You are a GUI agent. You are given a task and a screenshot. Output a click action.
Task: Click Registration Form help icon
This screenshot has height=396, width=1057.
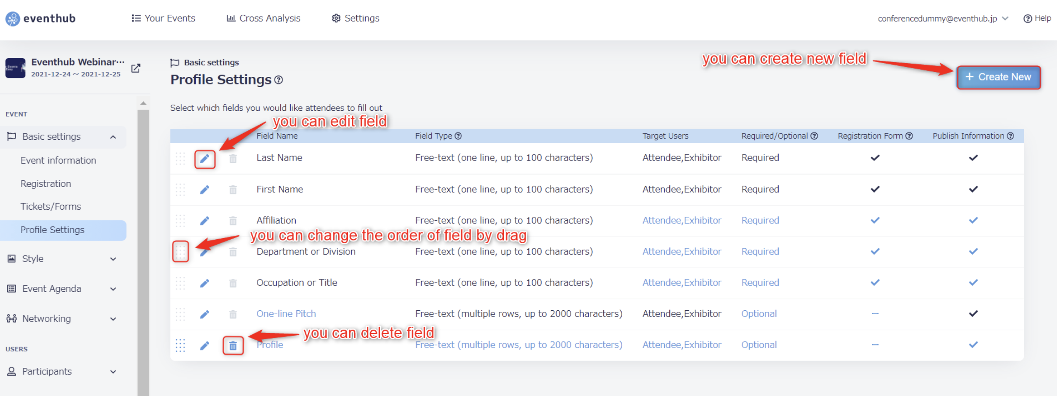coord(909,136)
